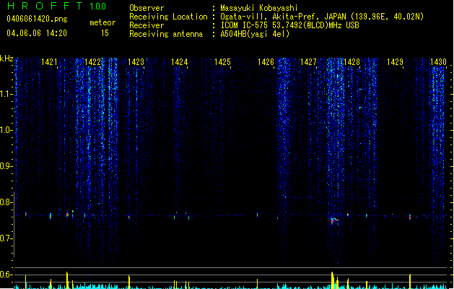Click the 1424 time axis marker
This screenshot has height=289, width=454.
(x=179, y=62)
